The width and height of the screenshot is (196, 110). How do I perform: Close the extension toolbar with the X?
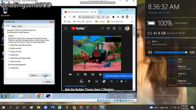(x=126, y=81)
